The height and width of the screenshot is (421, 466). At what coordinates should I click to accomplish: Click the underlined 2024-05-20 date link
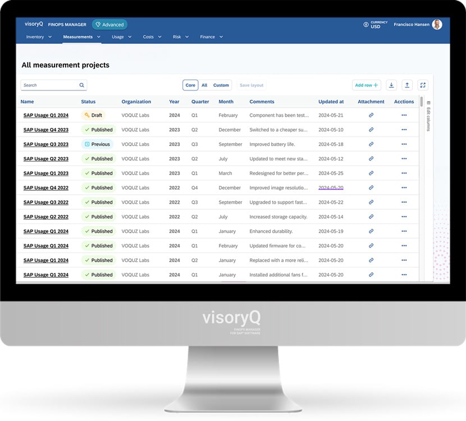point(331,188)
